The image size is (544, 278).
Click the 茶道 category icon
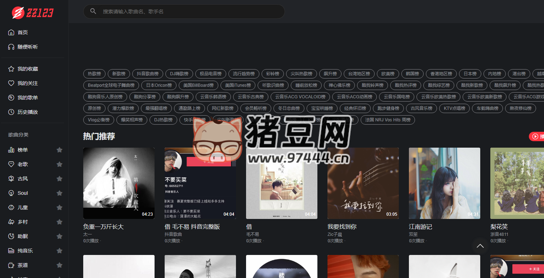pos(11,265)
